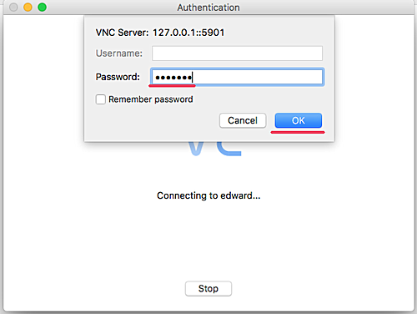Select the Authentication window title bar
417x314 pixels.
click(x=208, y=8)
